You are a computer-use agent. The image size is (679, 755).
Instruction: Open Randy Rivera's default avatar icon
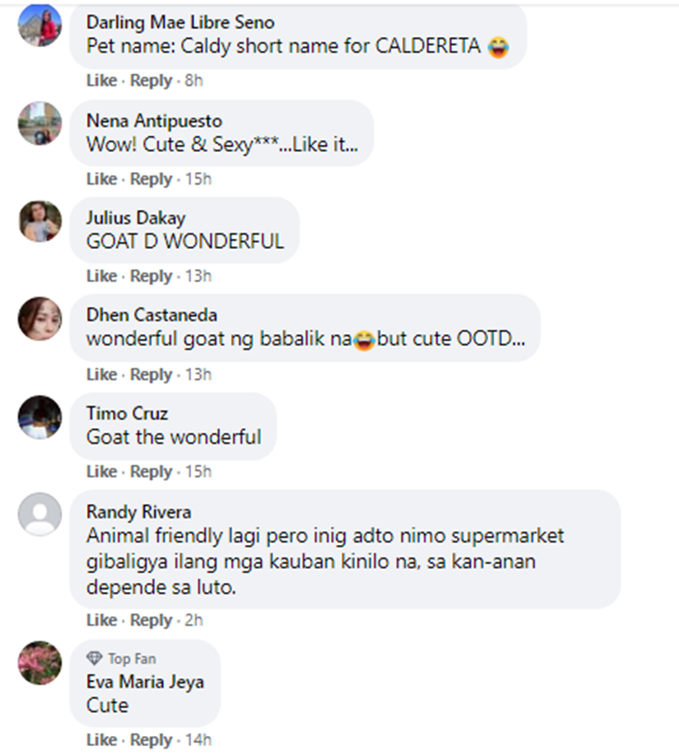point(40,514)
